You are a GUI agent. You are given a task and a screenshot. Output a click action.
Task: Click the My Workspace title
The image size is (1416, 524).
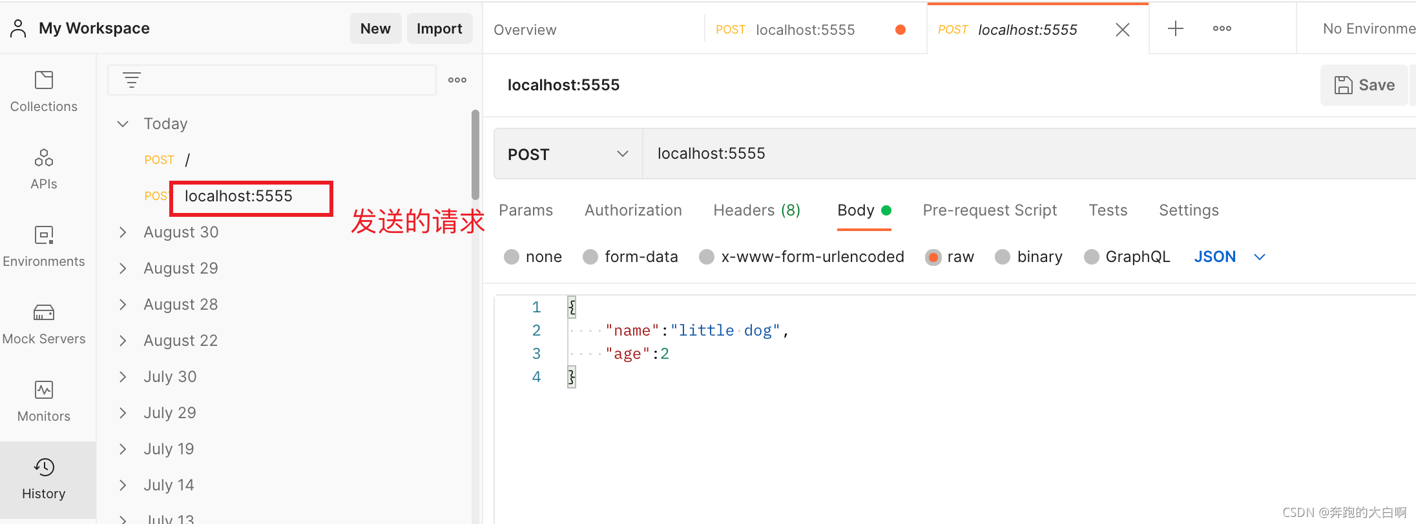[x=94, y=28]
